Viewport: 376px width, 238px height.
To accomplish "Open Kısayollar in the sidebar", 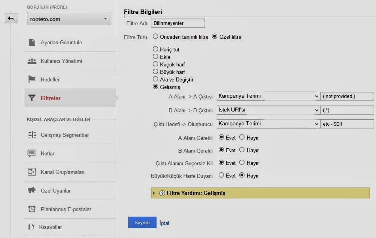I will click(50, 227).
